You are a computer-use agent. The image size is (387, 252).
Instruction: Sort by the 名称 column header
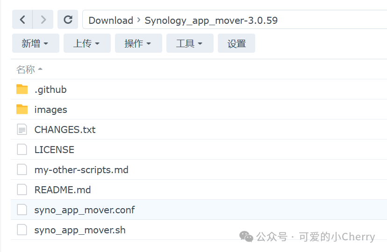click(x=29, y=70)
